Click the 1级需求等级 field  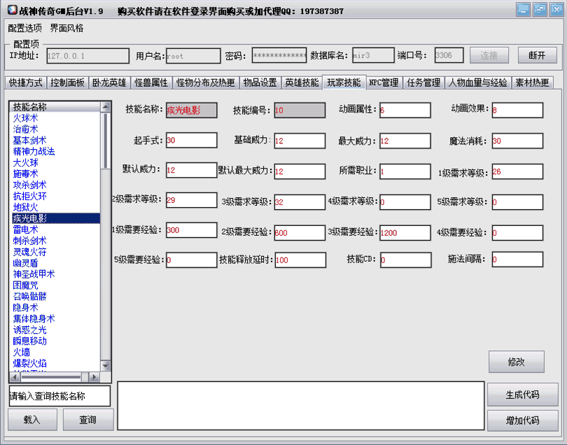(x=517, y=171)
